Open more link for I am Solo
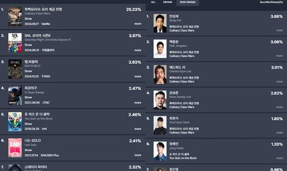This screenshot has height=171, width=287. click(137, 155)
